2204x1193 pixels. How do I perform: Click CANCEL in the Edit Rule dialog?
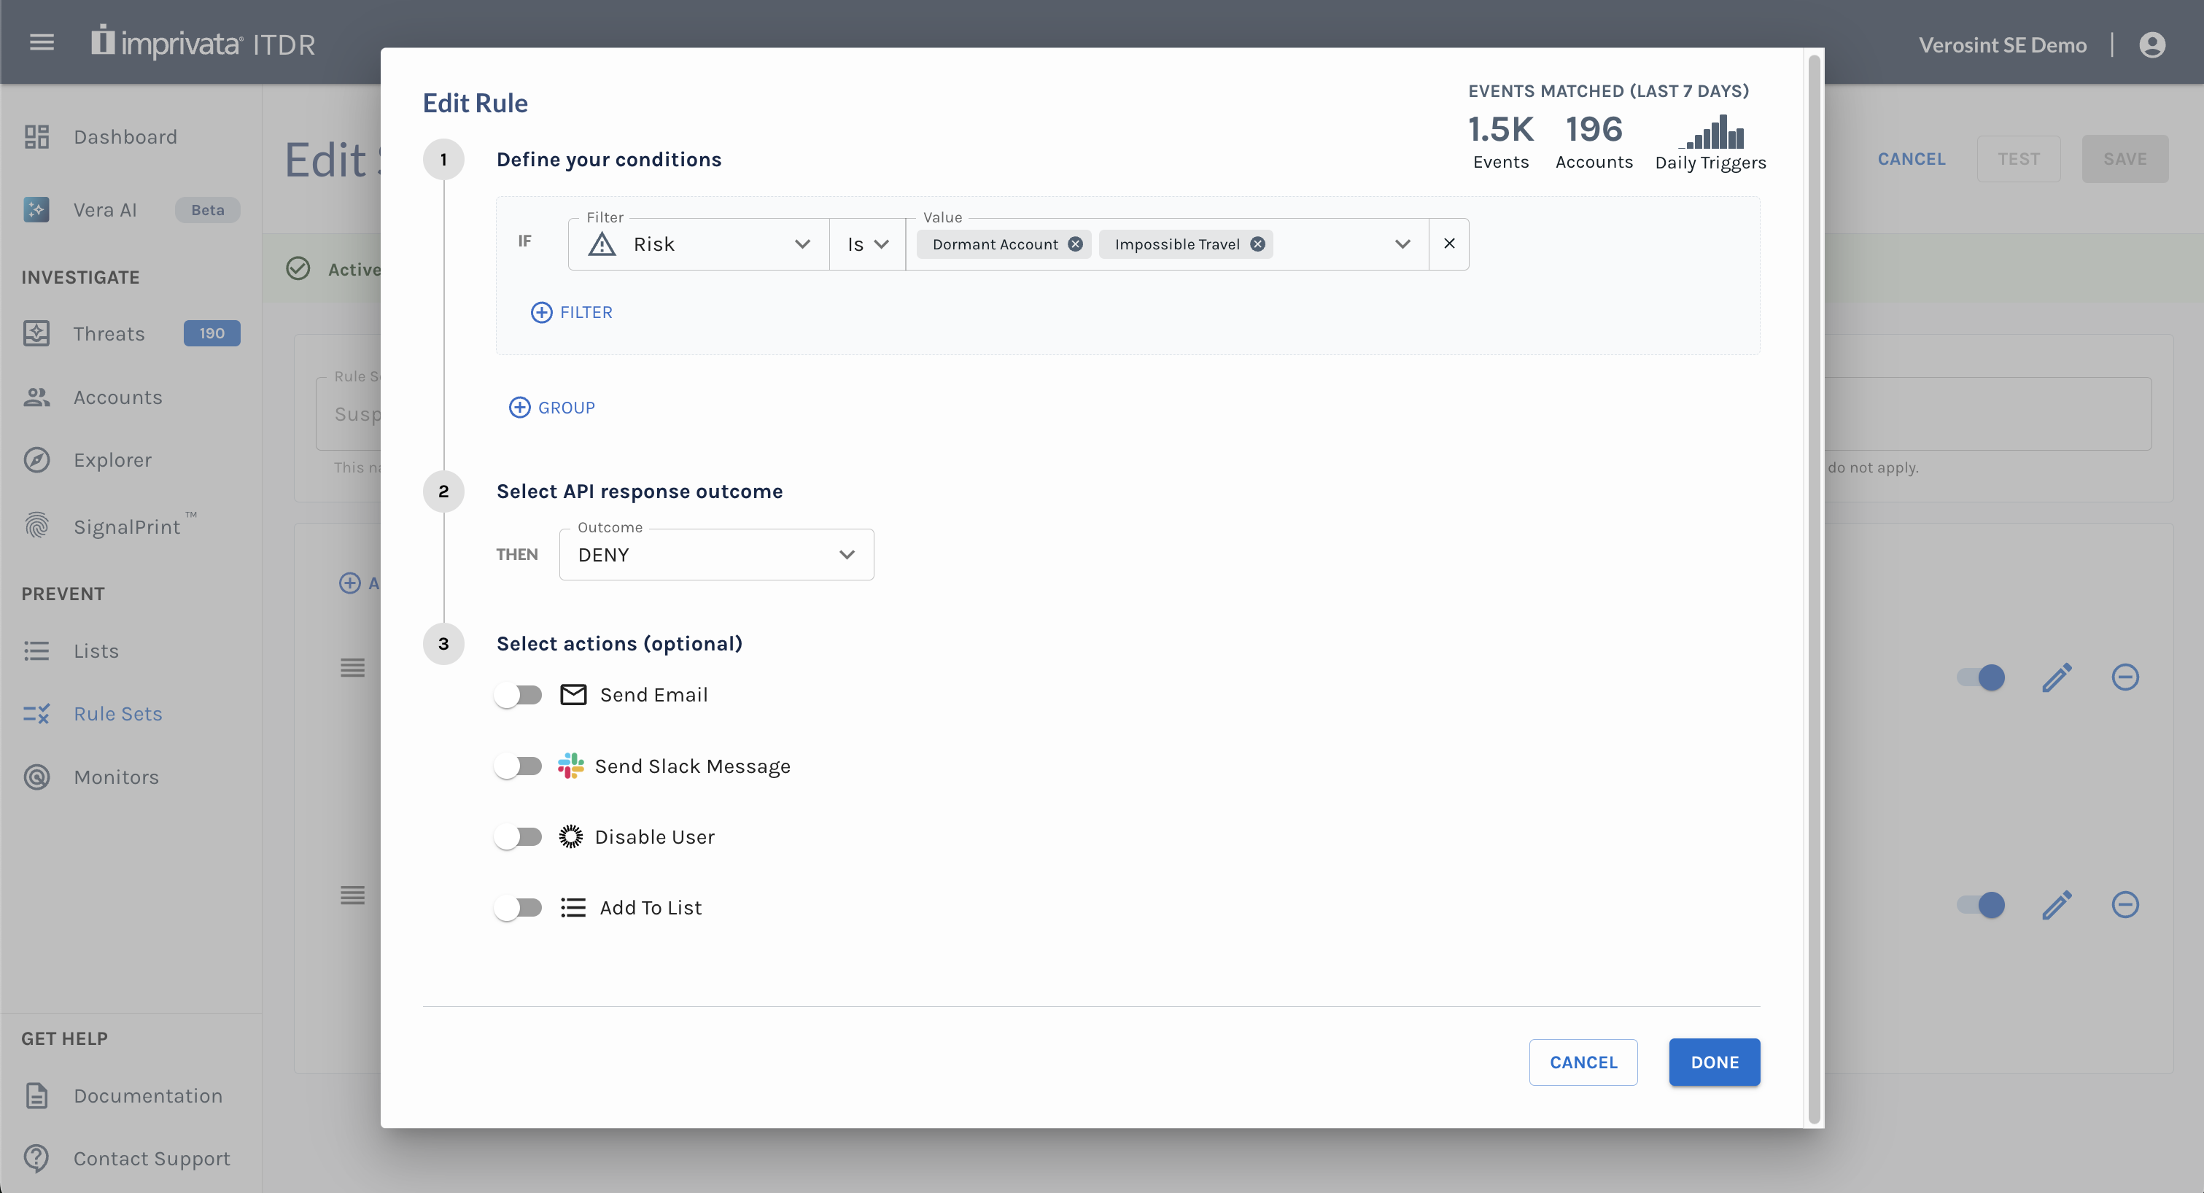point(1583,1062)
